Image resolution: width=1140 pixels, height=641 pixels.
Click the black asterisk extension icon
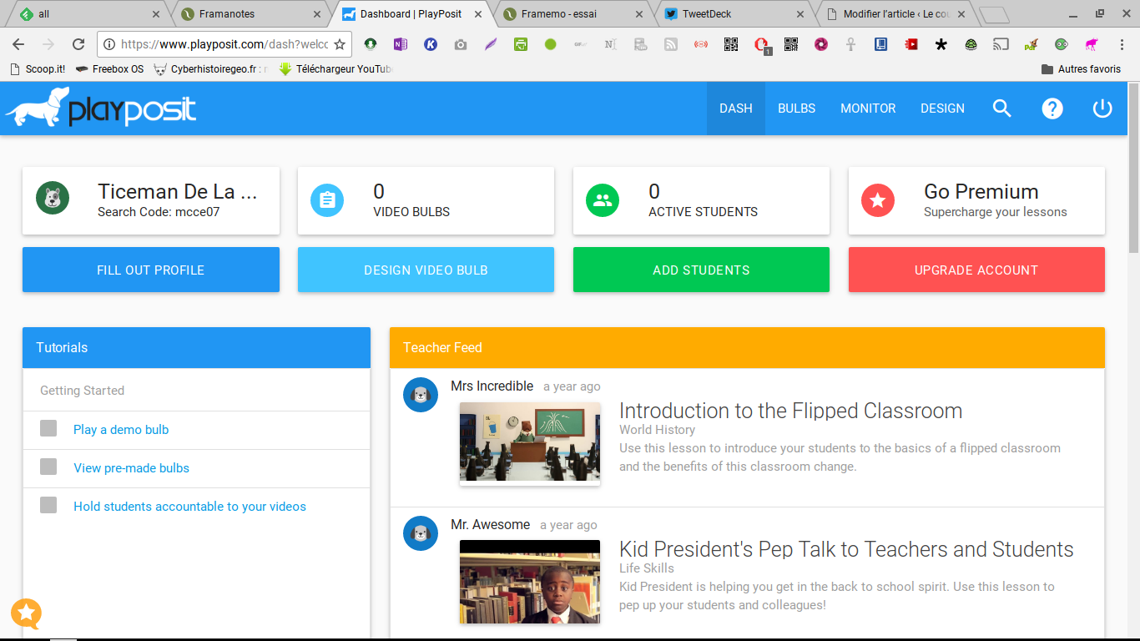941,44
